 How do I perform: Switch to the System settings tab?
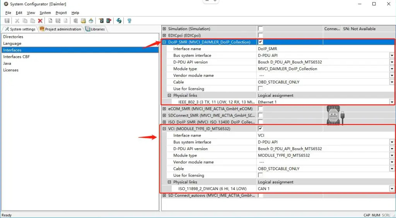[20, 29]
